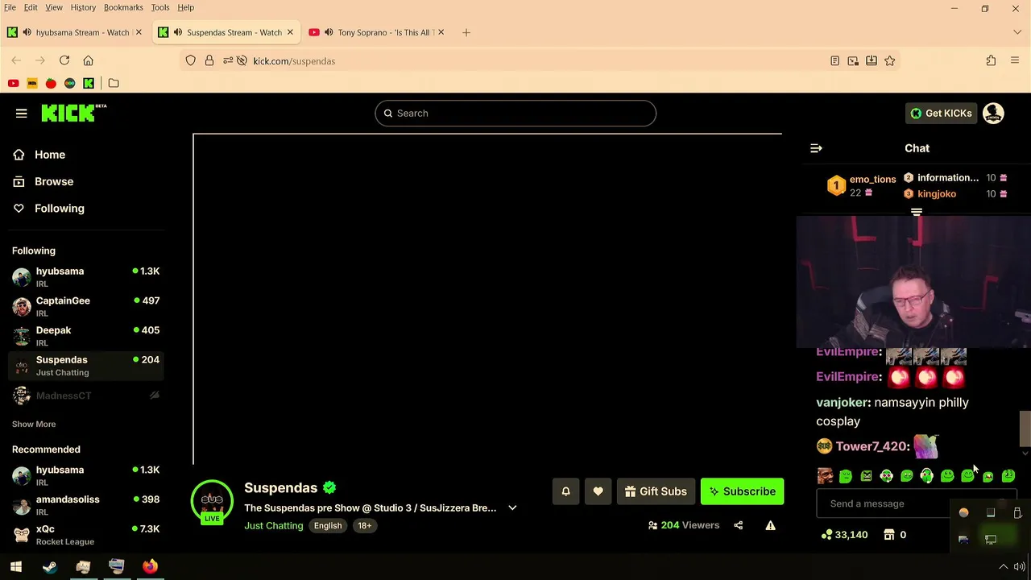This screenshot has width=1031, height=580.
Task: Close the Suspendas Stream tab
Action: click(290, 32)
